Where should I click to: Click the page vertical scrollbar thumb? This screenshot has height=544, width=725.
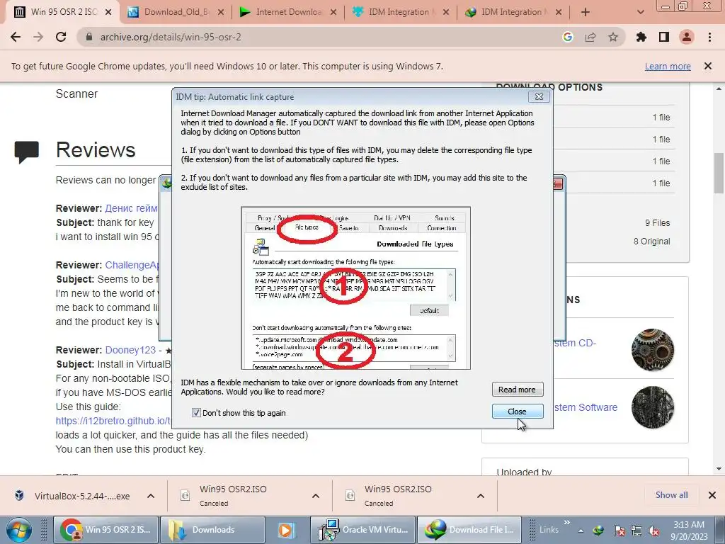click(x=719, y=173)
